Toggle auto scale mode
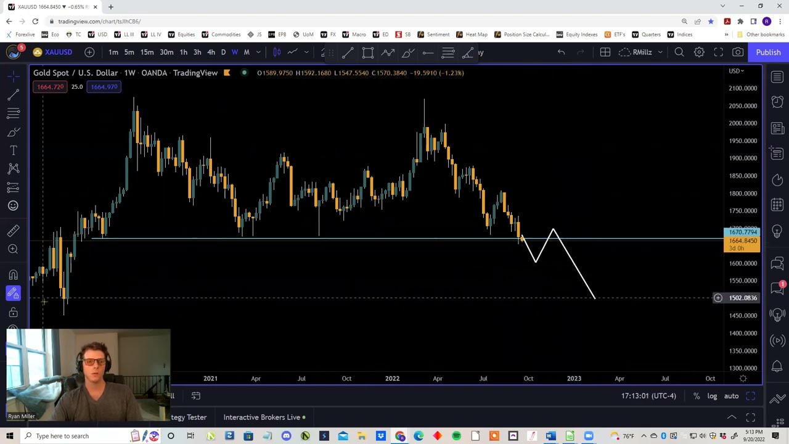 [x=731, y=396]
